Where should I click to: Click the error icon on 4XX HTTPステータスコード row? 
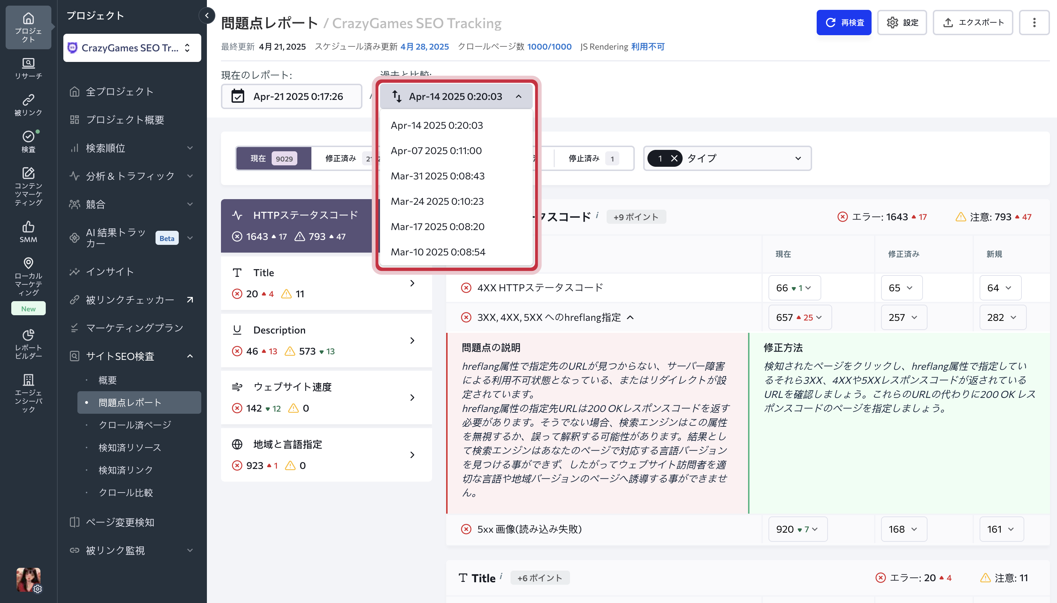pos(466,287)
